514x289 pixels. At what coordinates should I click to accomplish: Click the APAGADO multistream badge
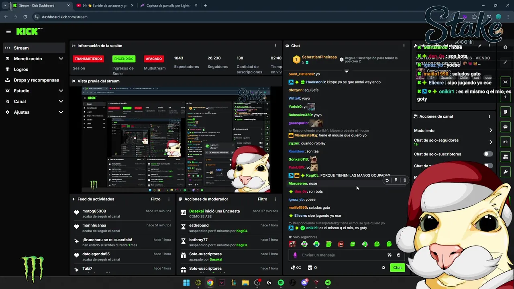tap(154, 59)
